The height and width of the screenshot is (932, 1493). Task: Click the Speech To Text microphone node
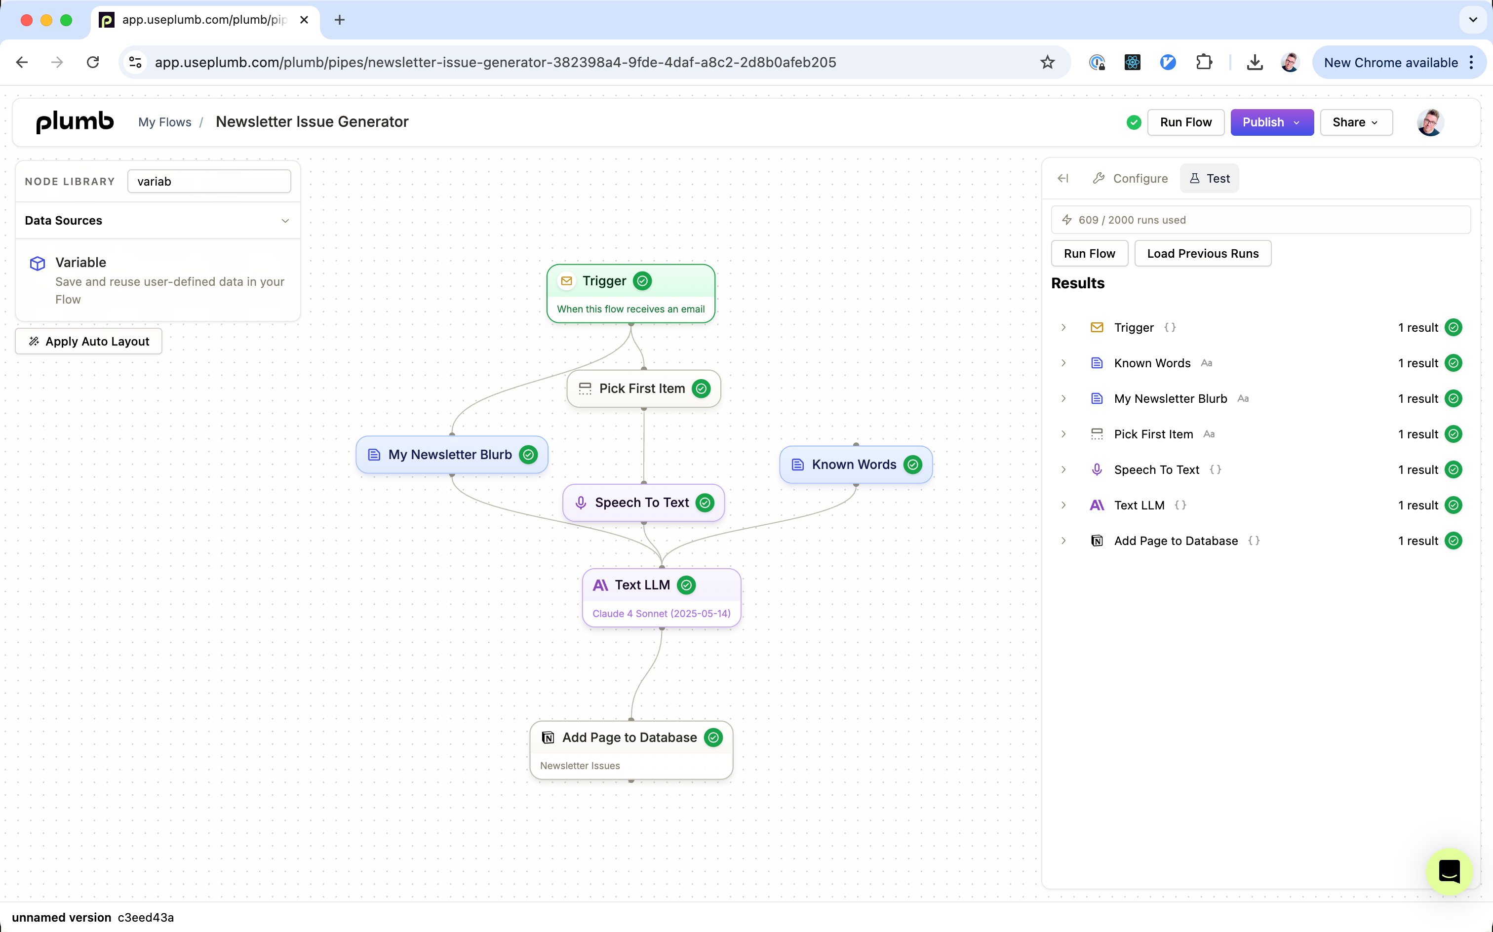643,503
